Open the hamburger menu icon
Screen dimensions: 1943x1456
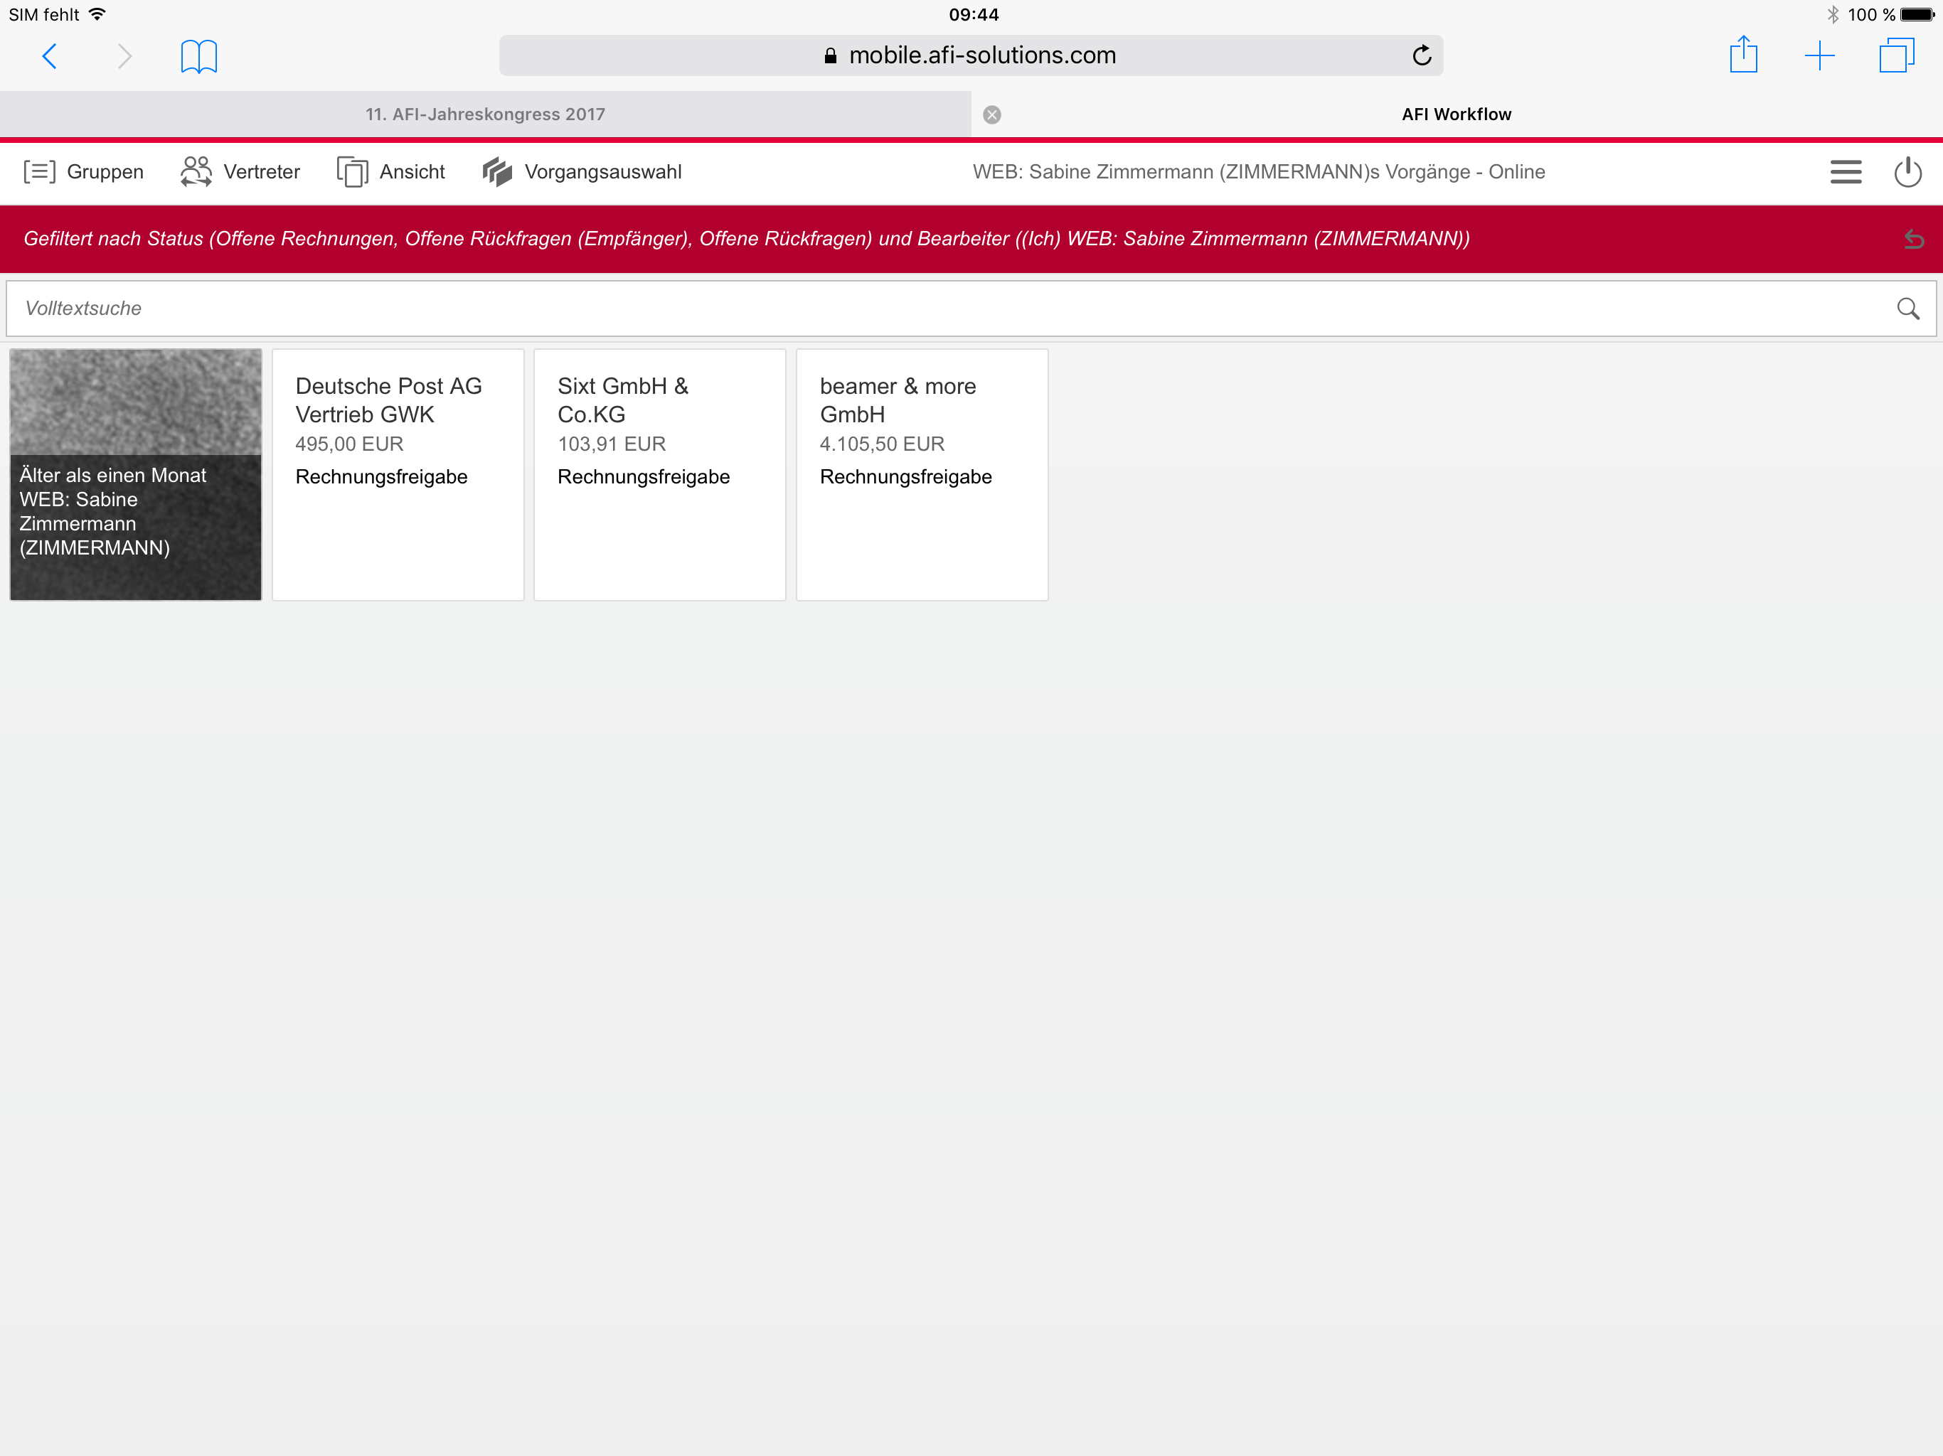pyautogui.click(x=1846, y=172)
